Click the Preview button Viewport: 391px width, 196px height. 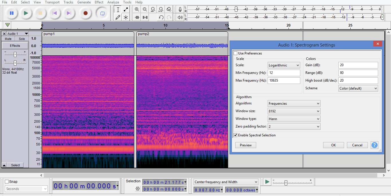click(x=246, y=145)
